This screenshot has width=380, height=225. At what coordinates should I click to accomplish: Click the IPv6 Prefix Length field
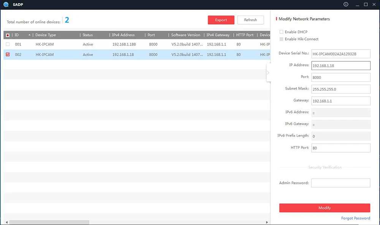[341, 136]
